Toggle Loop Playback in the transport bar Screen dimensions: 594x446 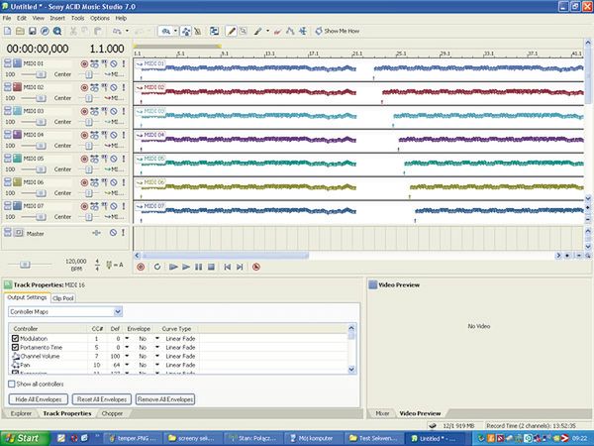click(157, 267)
